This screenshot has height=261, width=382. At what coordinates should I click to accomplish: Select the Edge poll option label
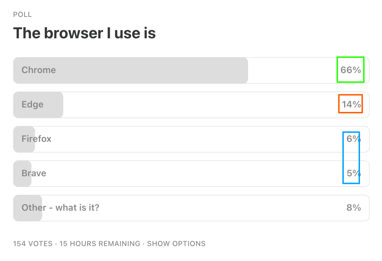pos(32,105)
